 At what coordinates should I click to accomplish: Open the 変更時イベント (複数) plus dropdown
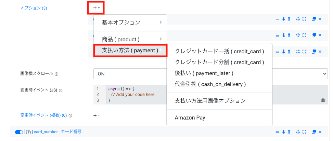click(97, 115)
